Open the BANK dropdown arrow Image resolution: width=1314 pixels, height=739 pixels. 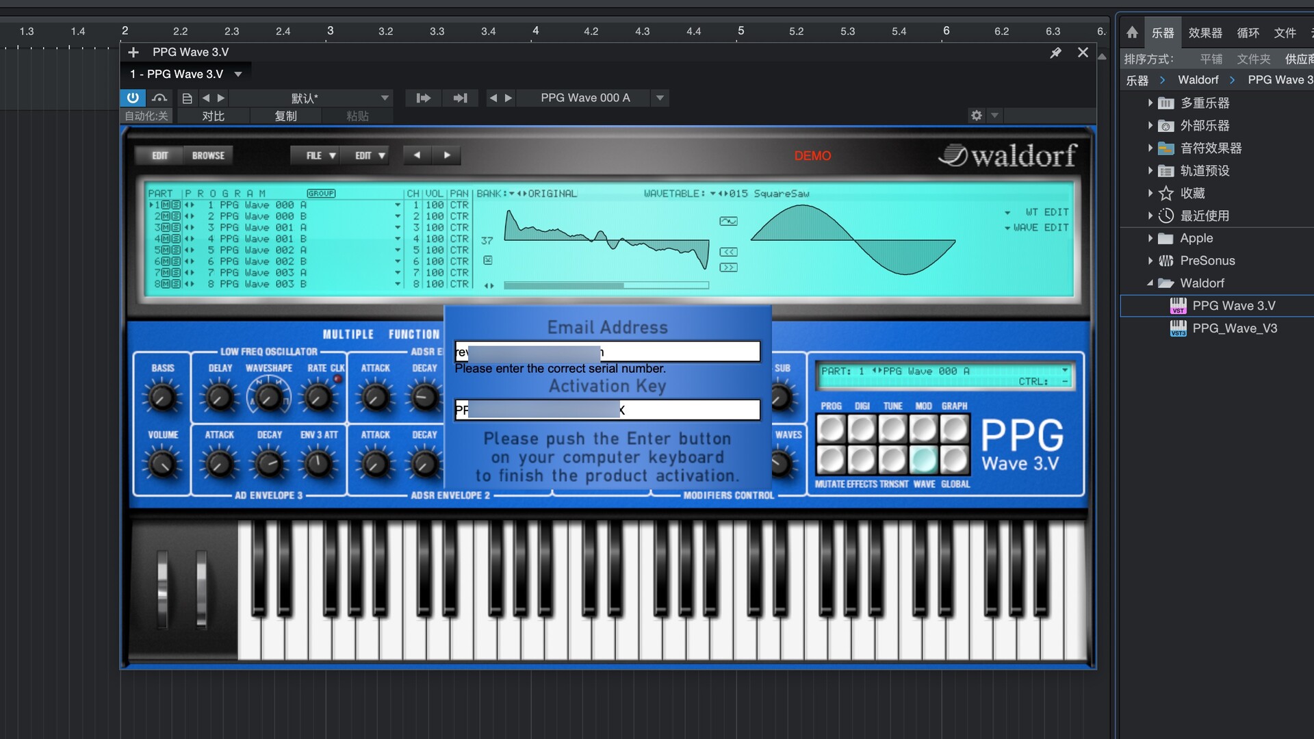pos(511,194)
